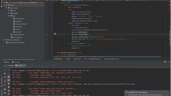
Task: Collapse the for-loop fold marker in gutter
Action: [x=52, y=5]
